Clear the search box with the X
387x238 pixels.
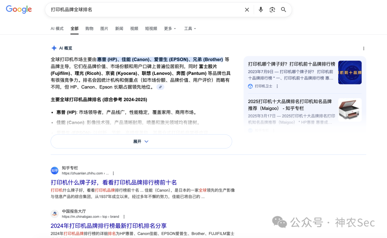pos(247,10)
